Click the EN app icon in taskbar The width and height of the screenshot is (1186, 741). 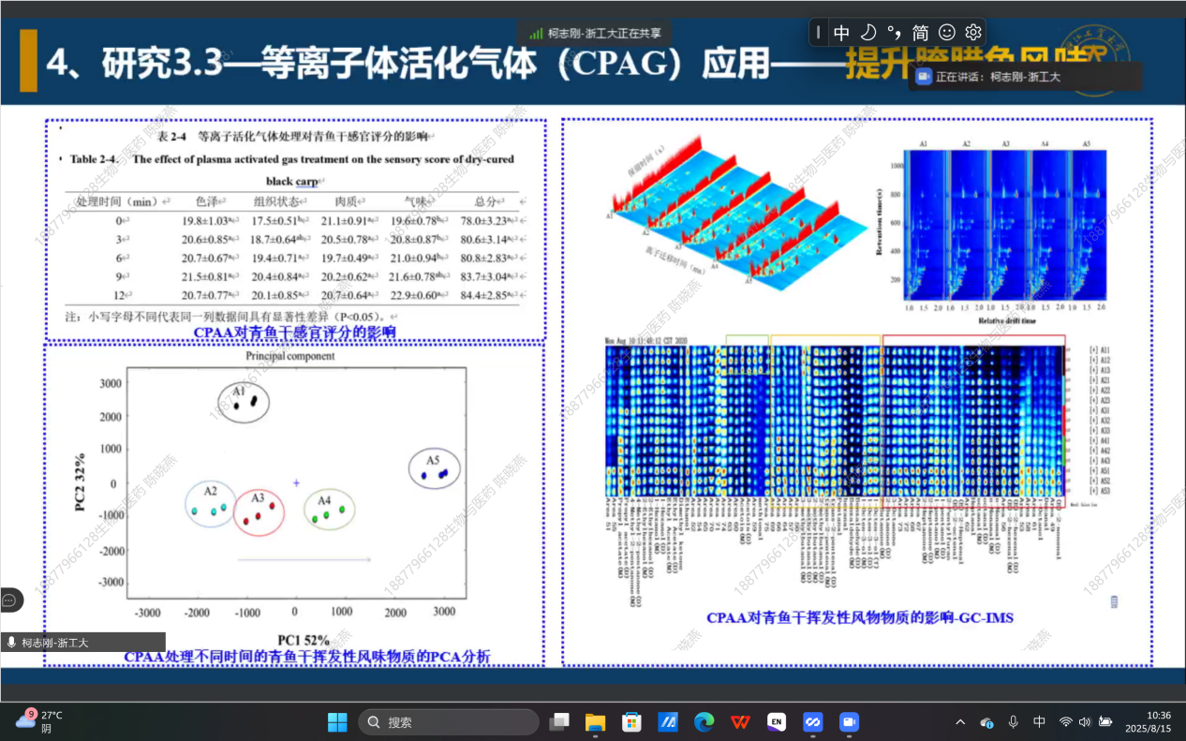(x=776, y=721)
